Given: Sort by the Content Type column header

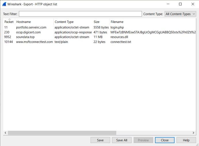Looking at the screenshot, I should [x=73, y=22].
